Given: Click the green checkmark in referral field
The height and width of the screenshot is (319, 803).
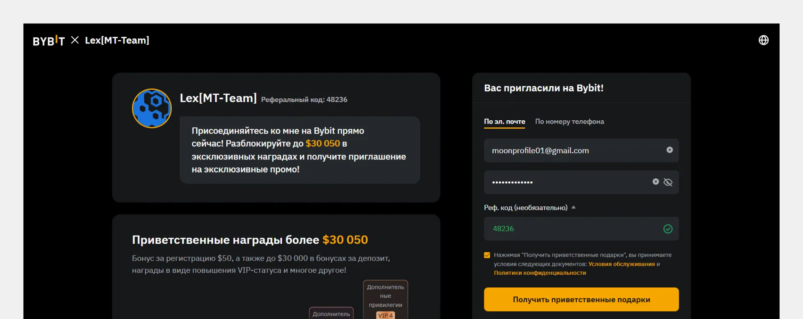Looking at the screenshot, I should tap(668, 229).
